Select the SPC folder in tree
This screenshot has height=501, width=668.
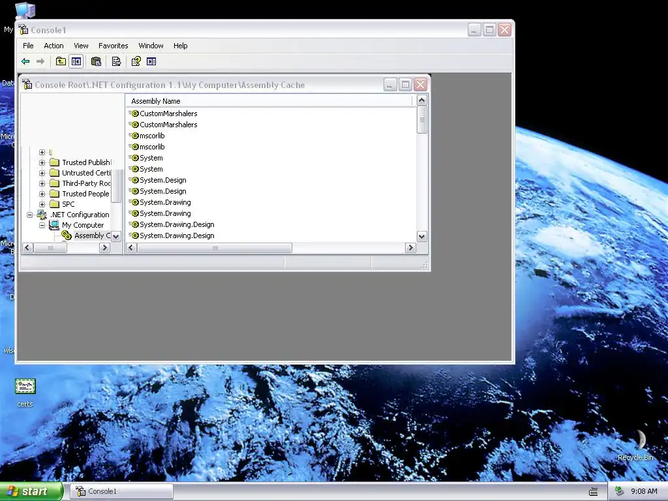pyautogui.click(x=62, y=204)
